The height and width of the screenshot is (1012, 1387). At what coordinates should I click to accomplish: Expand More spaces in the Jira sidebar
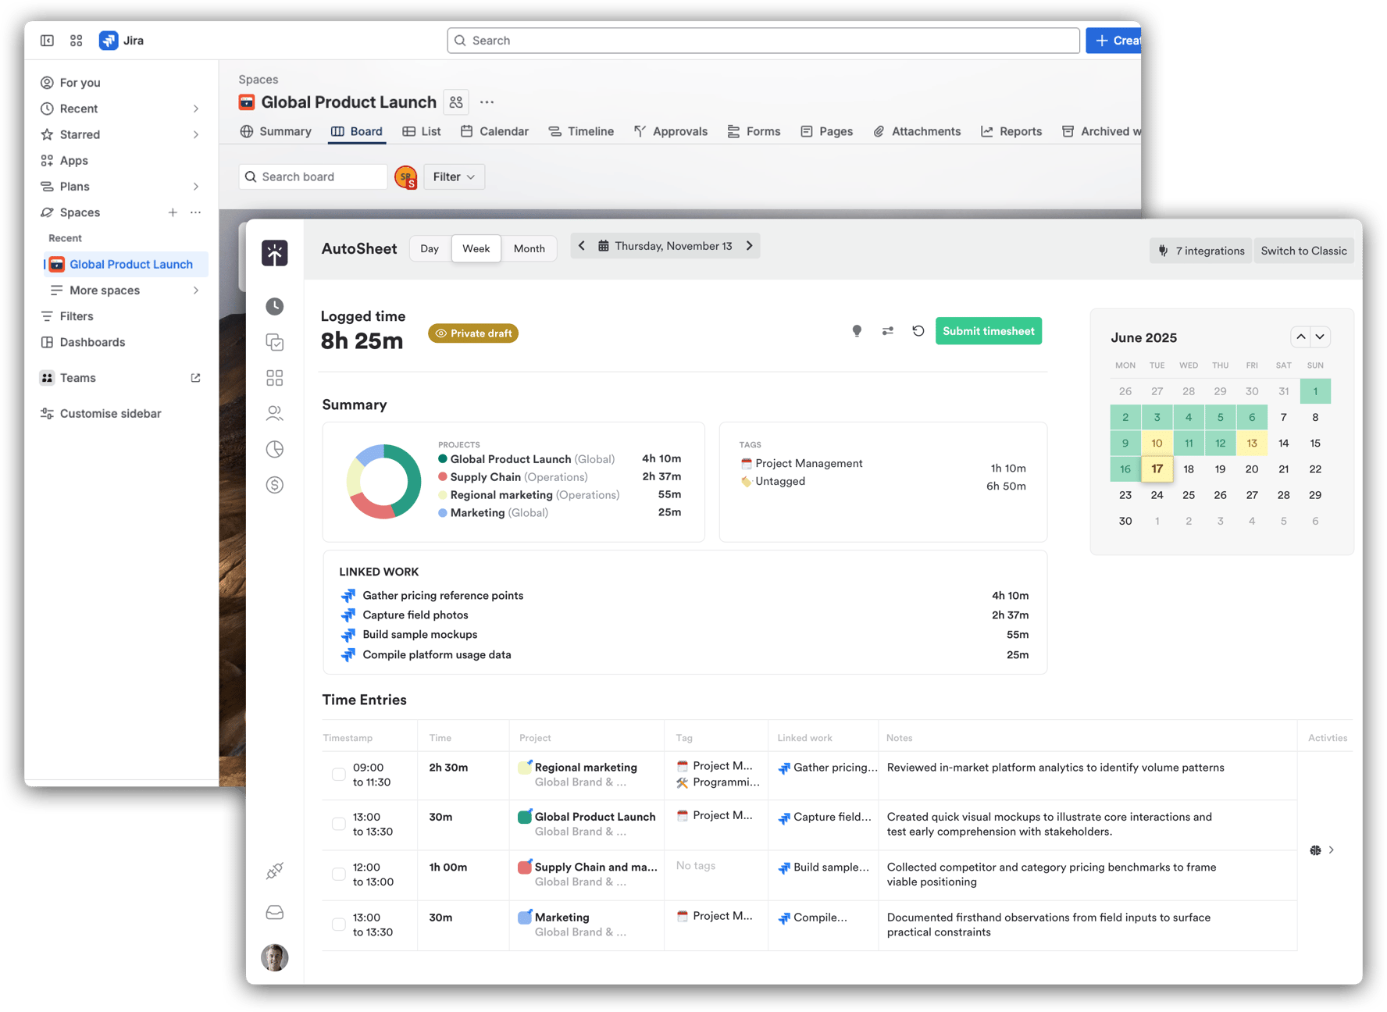pos(194,290)
